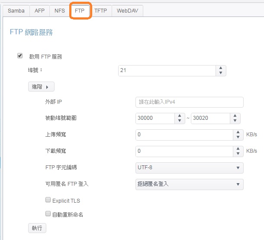Decrease the 下載頻寬 download bandwidth

(238, 154)
